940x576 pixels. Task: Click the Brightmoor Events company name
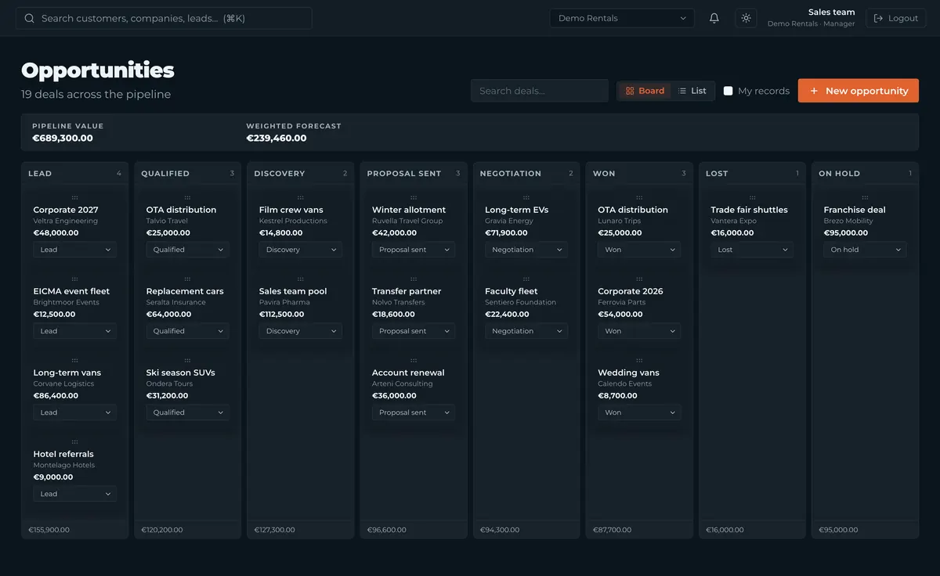click(67, 302)
